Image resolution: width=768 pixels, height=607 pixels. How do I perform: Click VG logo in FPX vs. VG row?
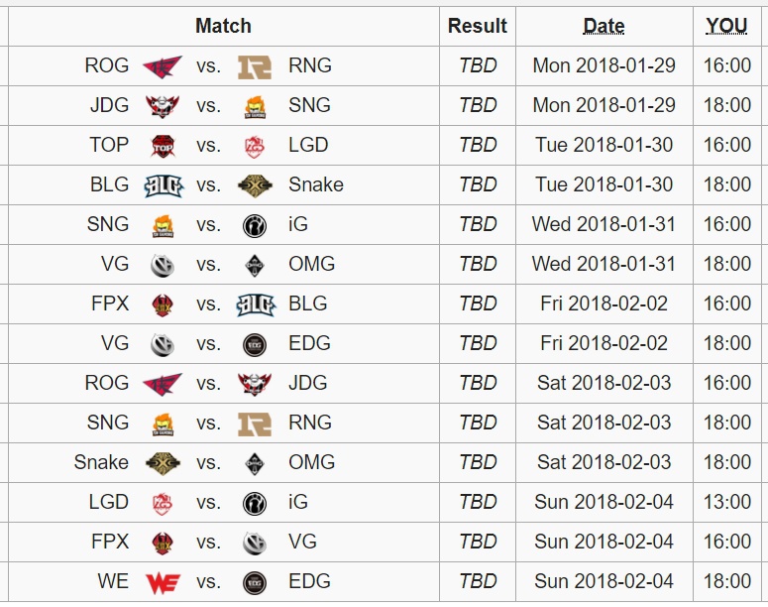[x=255, y=543]
